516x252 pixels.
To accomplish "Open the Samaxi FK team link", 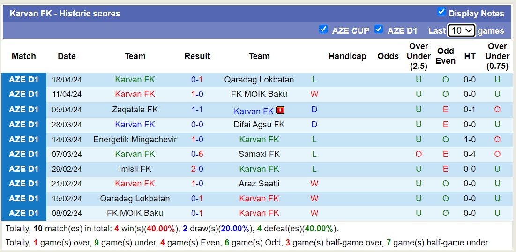I will click(x=259, y=154).
